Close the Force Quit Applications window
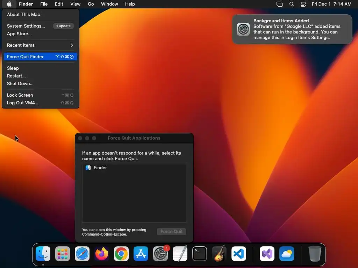 coord(80,138)
